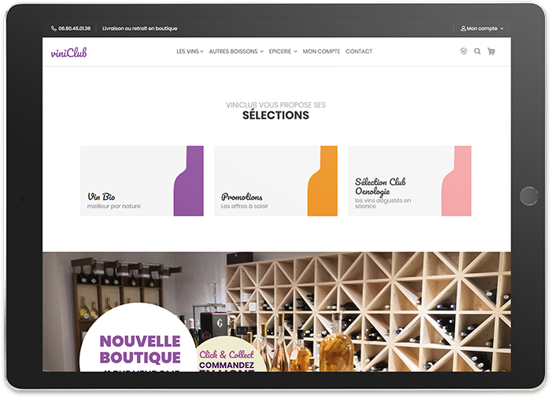Expand the AUTRES BOISSONS menu chevron

click(261, 52)
